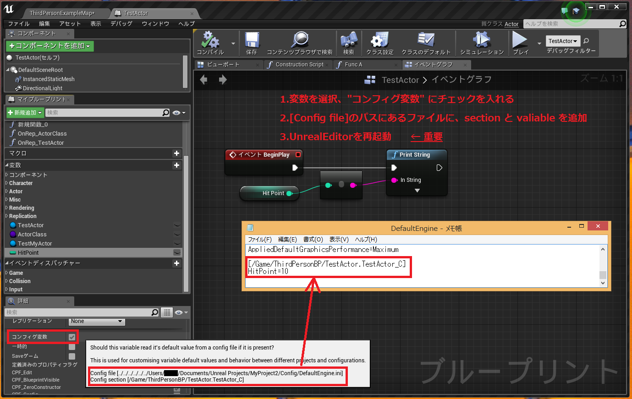Toggle editable eye for ActorClass variable
This screenshot has height=399, width=632.
click(177, 235)
